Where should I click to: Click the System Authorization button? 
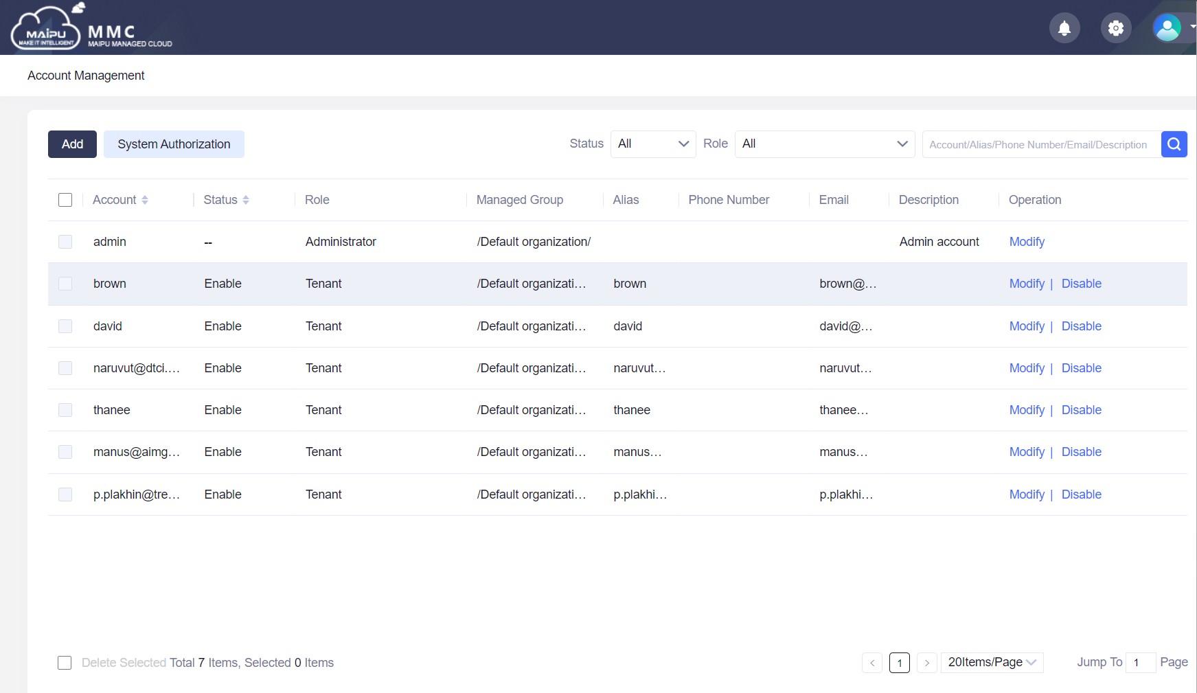click(174, 144)
